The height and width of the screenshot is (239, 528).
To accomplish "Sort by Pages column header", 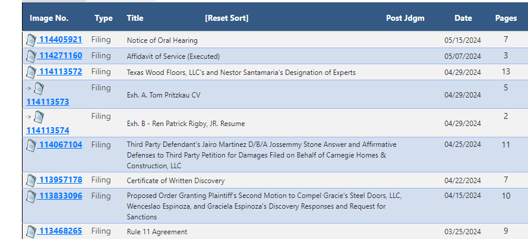I will tap(506, 18).
